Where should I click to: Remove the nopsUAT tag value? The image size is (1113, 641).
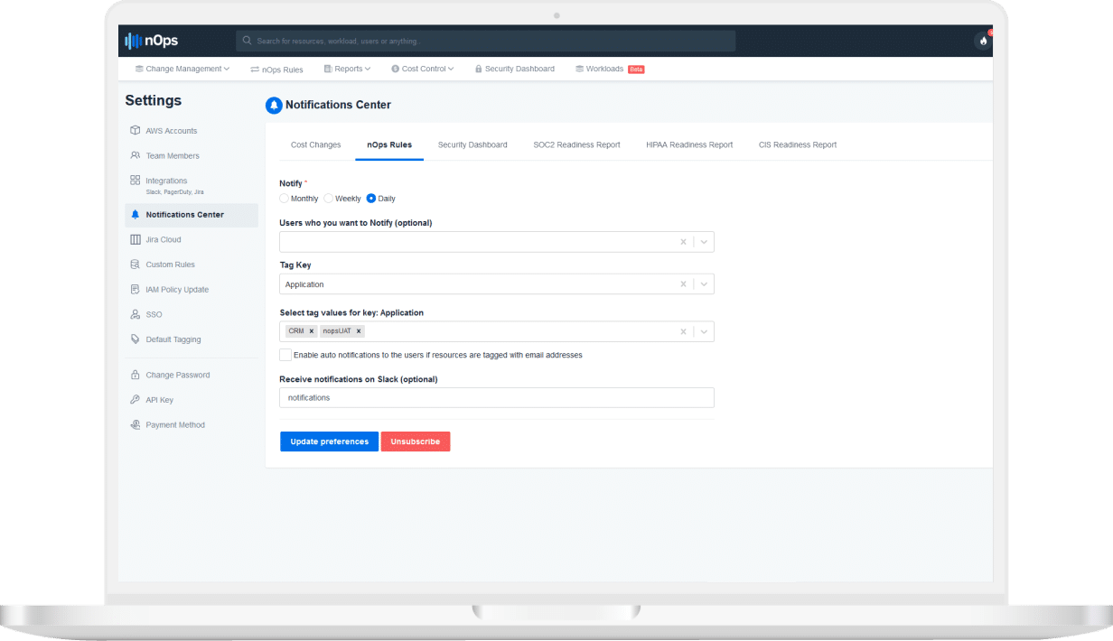(x=359, y=331)
